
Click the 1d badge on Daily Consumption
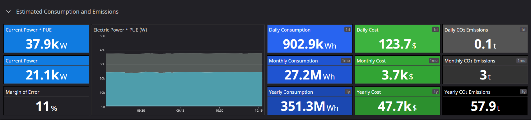click(x=347, y=29)
